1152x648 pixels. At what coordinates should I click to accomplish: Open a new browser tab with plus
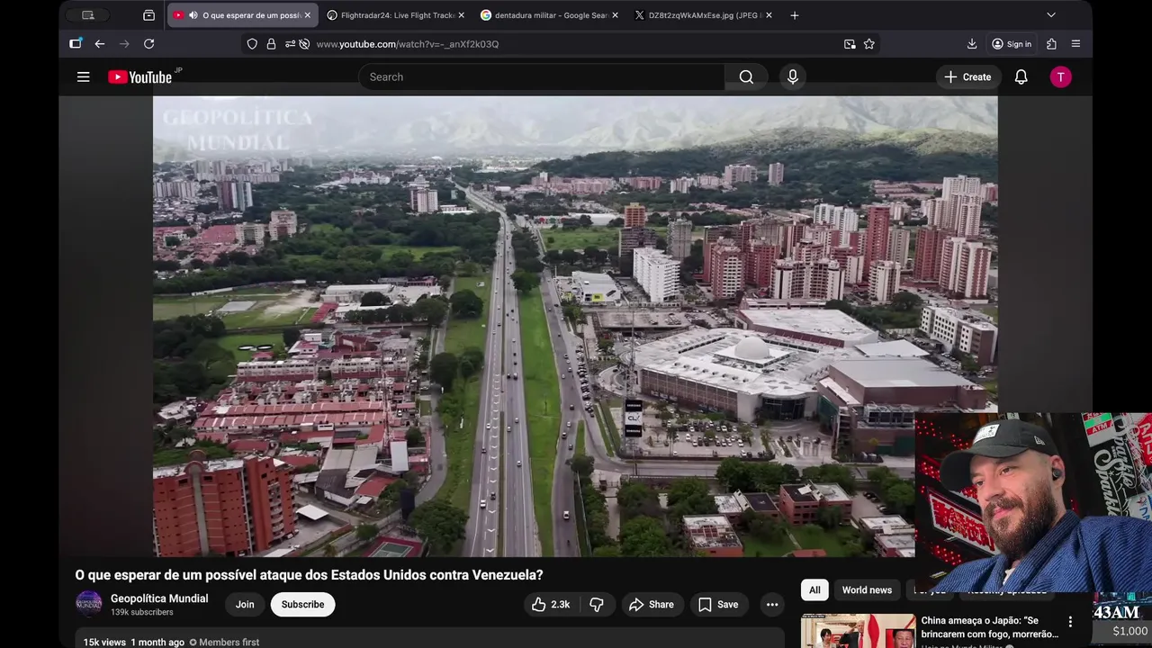[x=795, y=15]
